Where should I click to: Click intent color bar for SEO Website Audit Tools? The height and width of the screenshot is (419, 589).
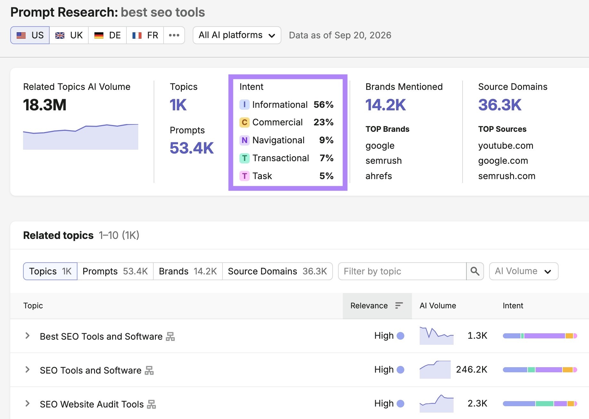click(x=540, y=404)
